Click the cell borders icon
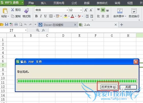This screenshot has width=143, height=103. 51,16
